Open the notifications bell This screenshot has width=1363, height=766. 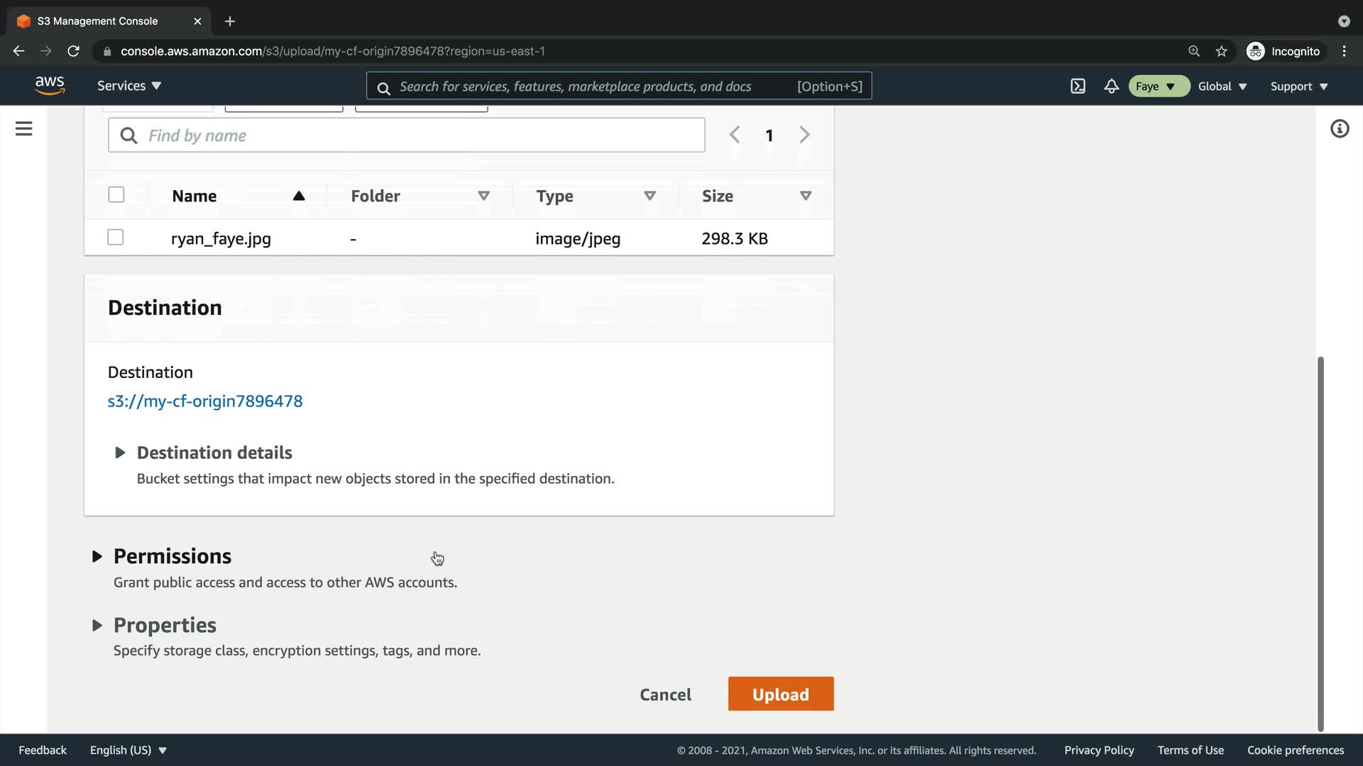pyautogui.click(x=1111, y=86)
